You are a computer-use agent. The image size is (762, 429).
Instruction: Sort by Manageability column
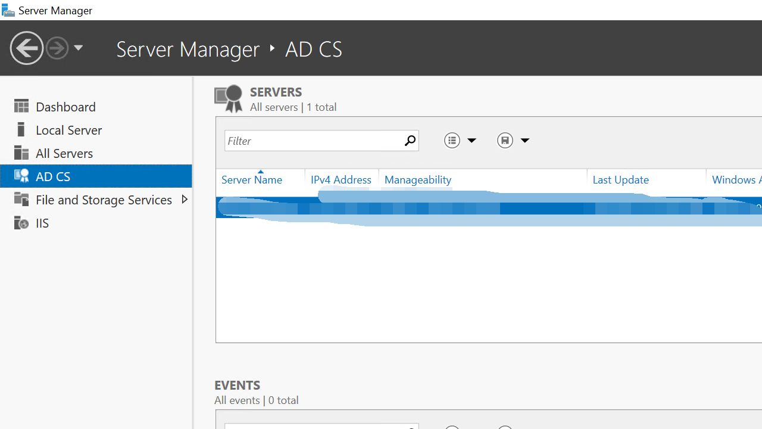pyautogui.click(x=418, y=180)
